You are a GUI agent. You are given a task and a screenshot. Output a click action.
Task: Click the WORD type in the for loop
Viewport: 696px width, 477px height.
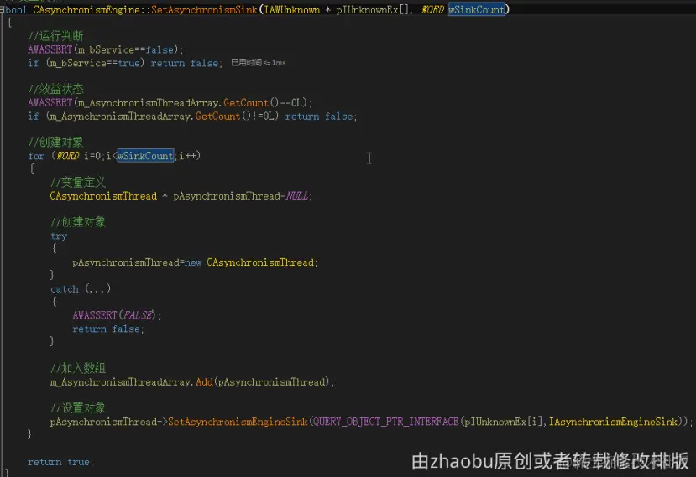click(x=67, y=156)
